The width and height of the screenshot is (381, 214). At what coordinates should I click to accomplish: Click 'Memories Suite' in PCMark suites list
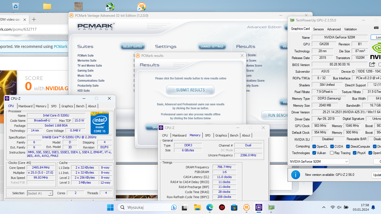click(x=87, y=60)
